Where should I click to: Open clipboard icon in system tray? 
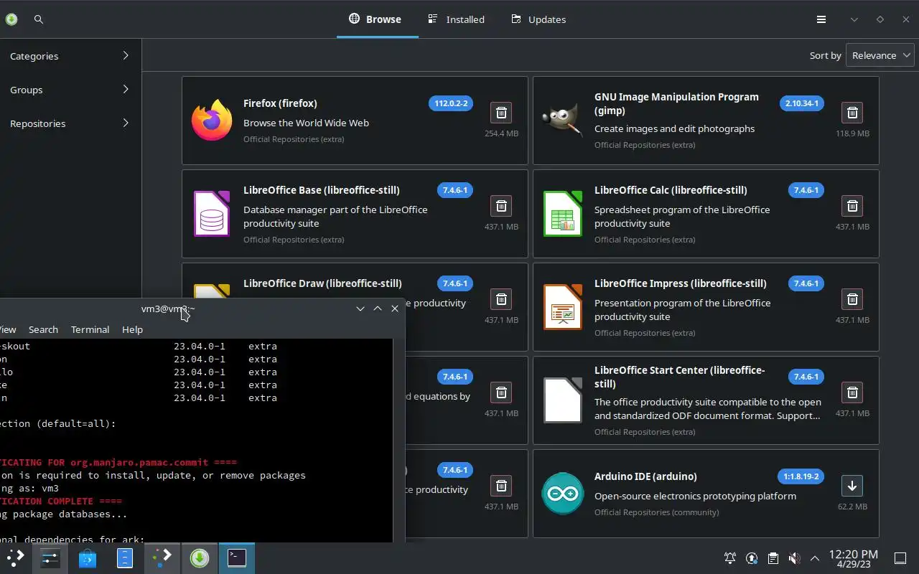click(x=773, y=558)
